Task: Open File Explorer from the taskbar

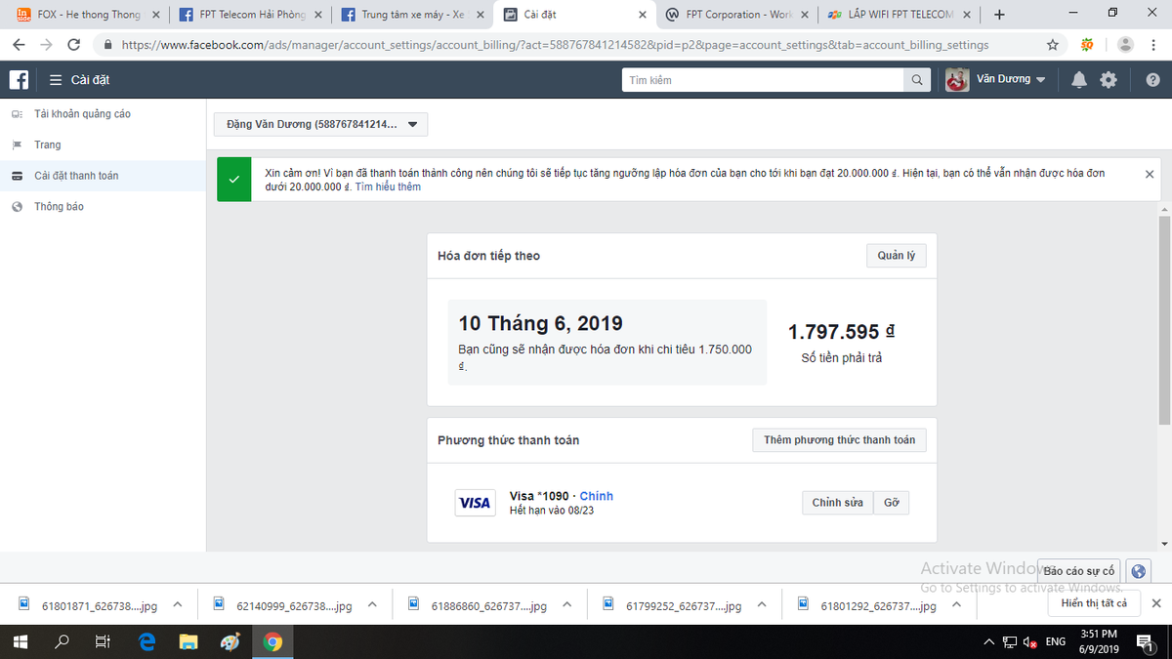Action: click(188, 641)
